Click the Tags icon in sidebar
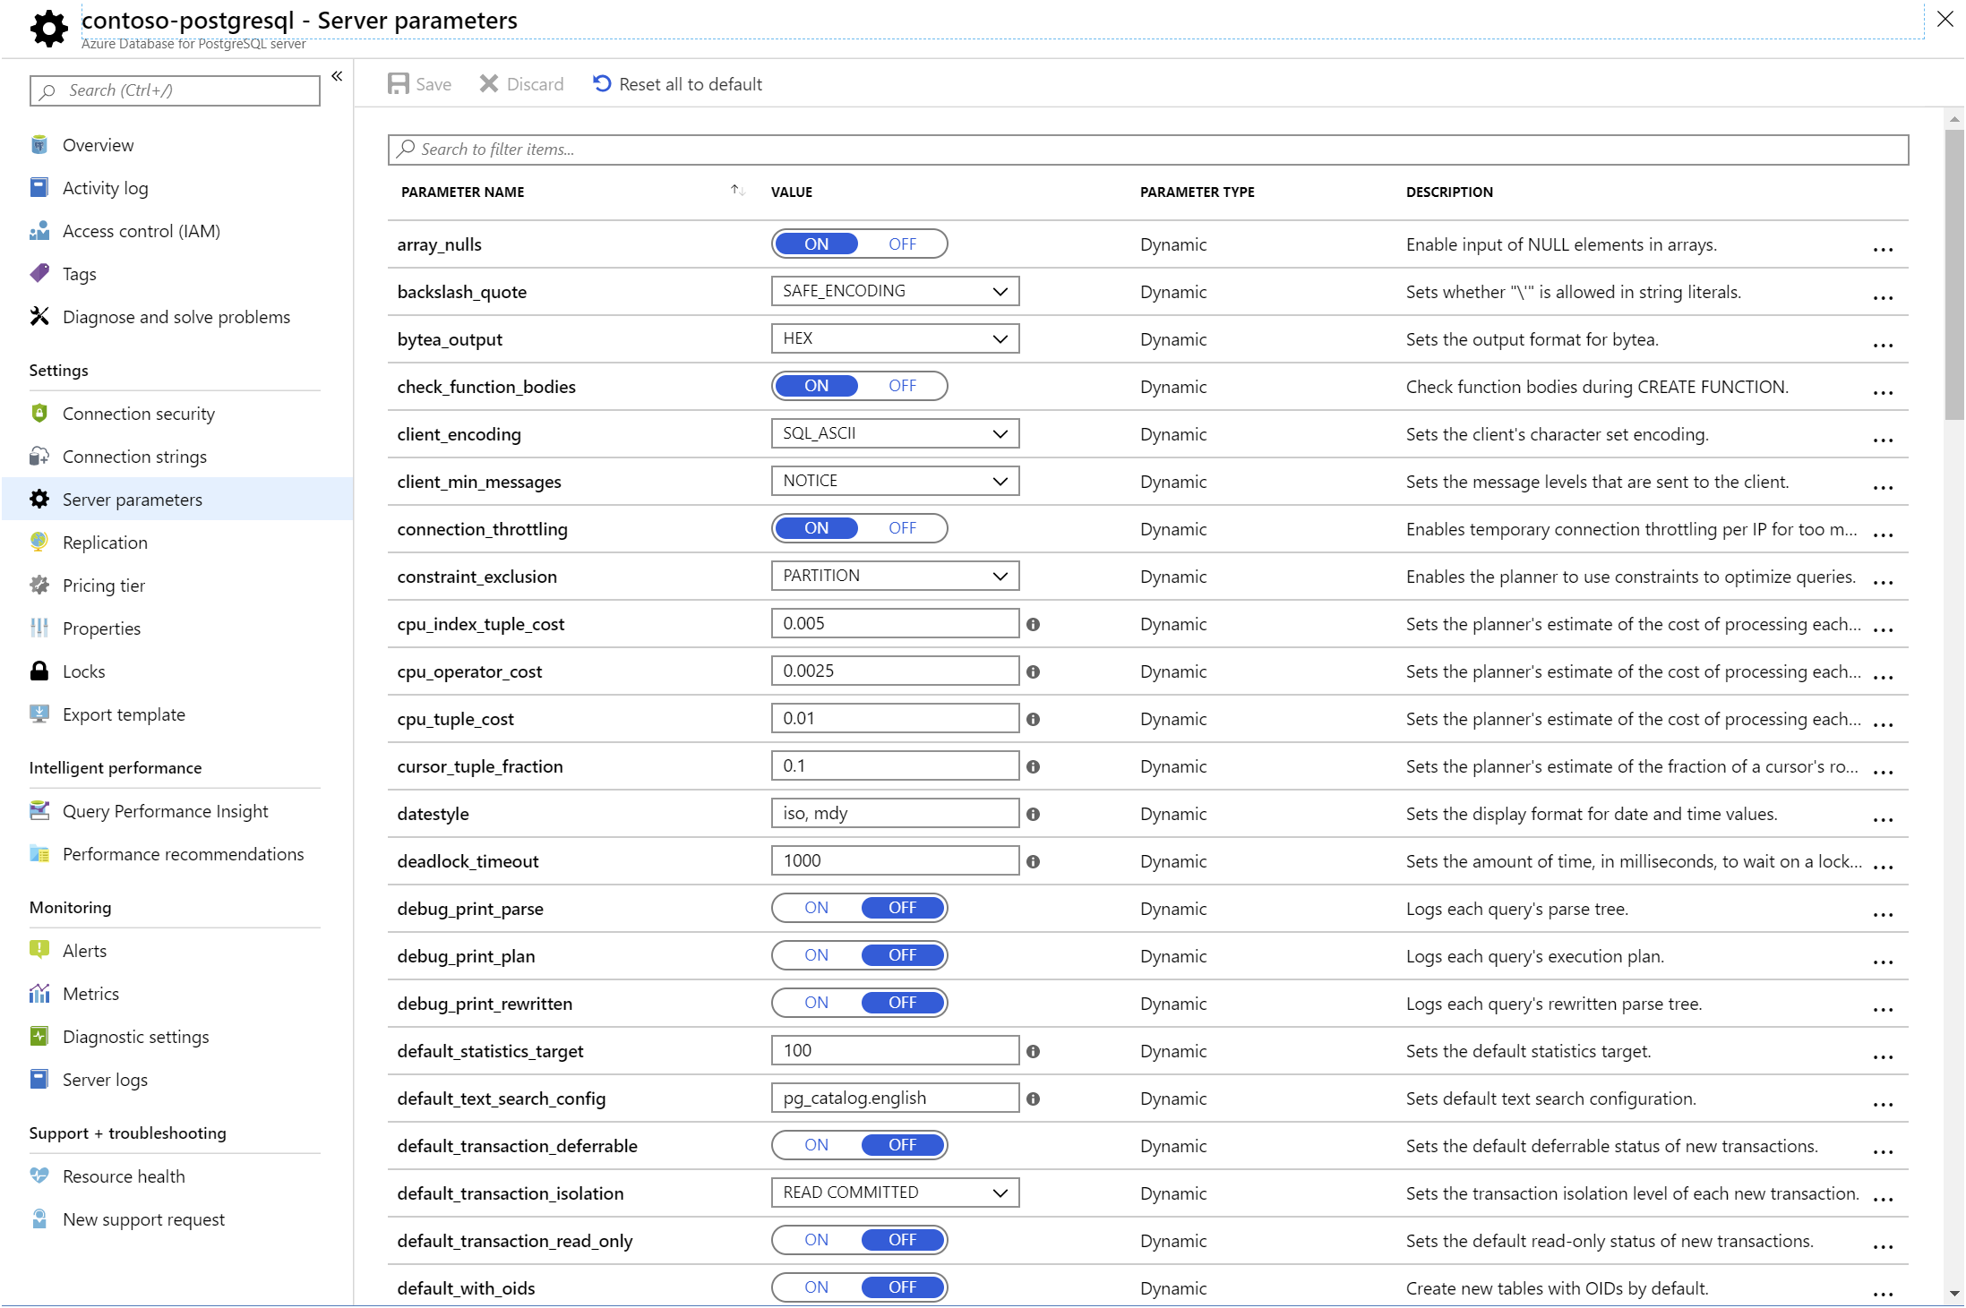Viewport: 1966px width, 1308px height. pyautogui.click(x=39, y=274)
